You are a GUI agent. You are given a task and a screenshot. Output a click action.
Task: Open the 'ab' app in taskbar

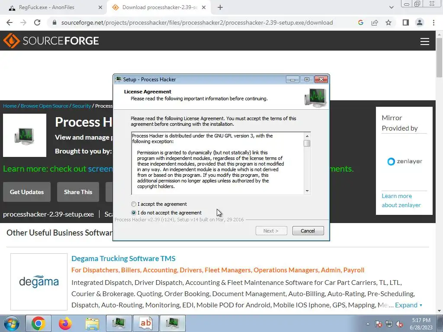146,323
